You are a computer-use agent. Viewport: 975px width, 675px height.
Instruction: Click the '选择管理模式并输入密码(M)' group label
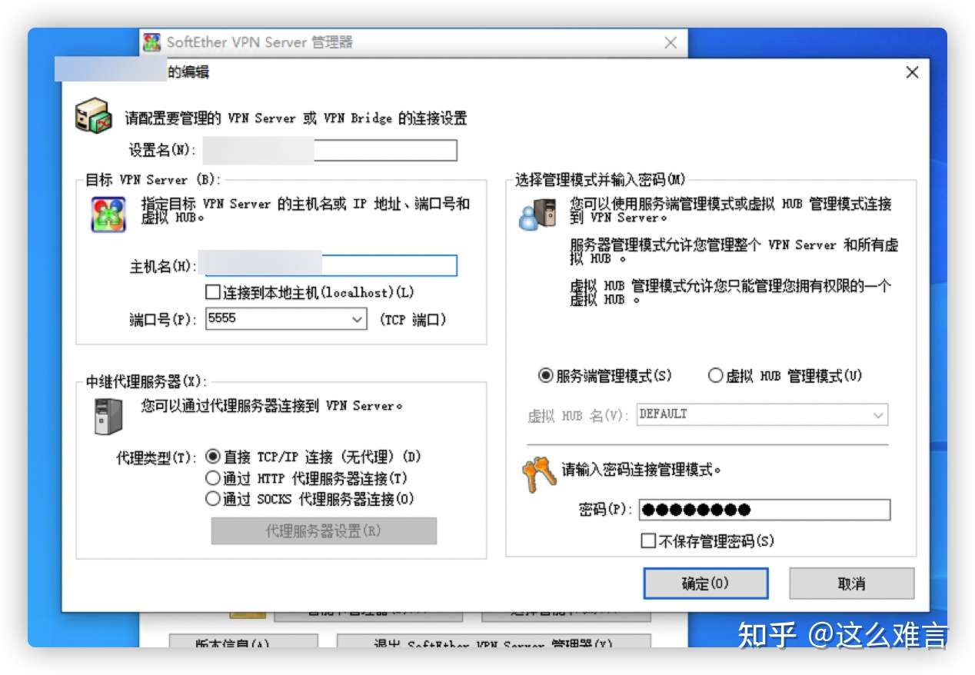tap(600, 180)
